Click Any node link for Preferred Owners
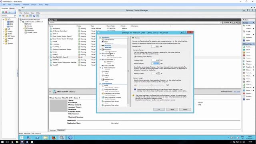Image resolution: width=256 pixels, height=144 pixels. [237, 92]
